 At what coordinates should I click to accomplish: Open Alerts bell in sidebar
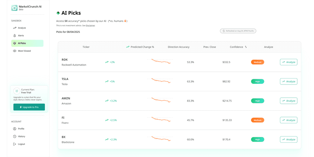[x=15, y=35]
